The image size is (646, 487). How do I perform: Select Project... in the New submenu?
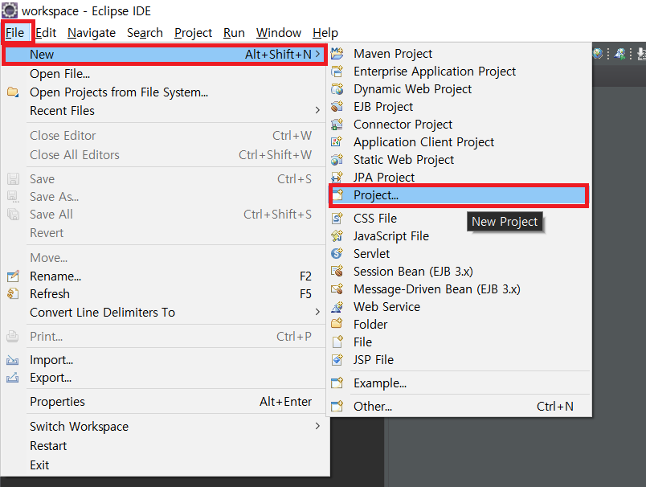[x=459, y=195]
